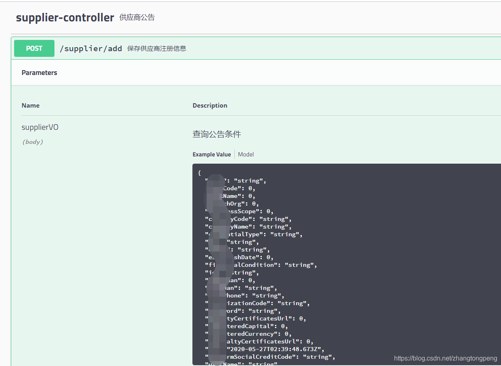Click the Name column header
Image resolution: width=501 pixels, height=366 pixels.
pos(30,105)
